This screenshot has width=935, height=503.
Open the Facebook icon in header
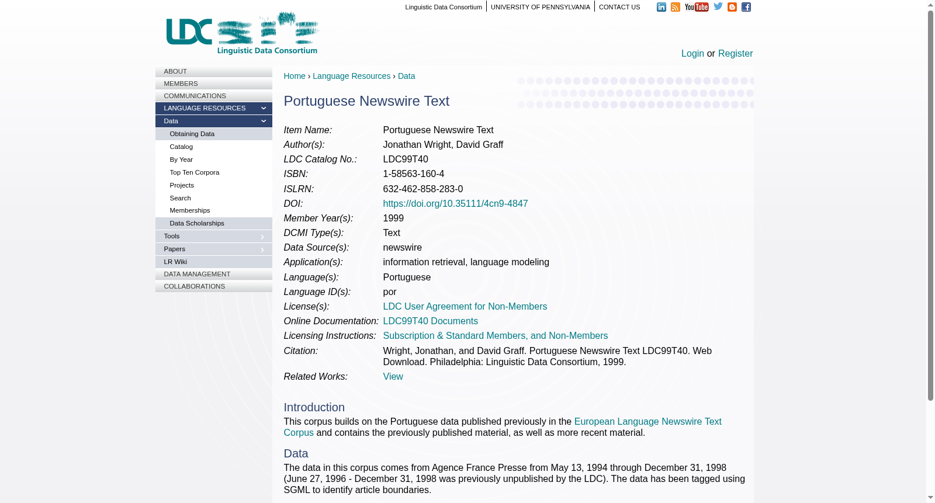[746, 7]
